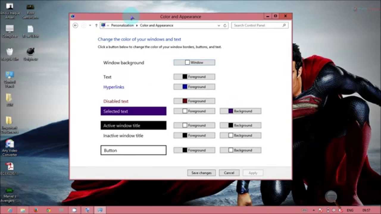The width and height of the screenshot is (381, 214).
Task: Click the Control Panel taskbar button
Action: (x=100, y=210)
